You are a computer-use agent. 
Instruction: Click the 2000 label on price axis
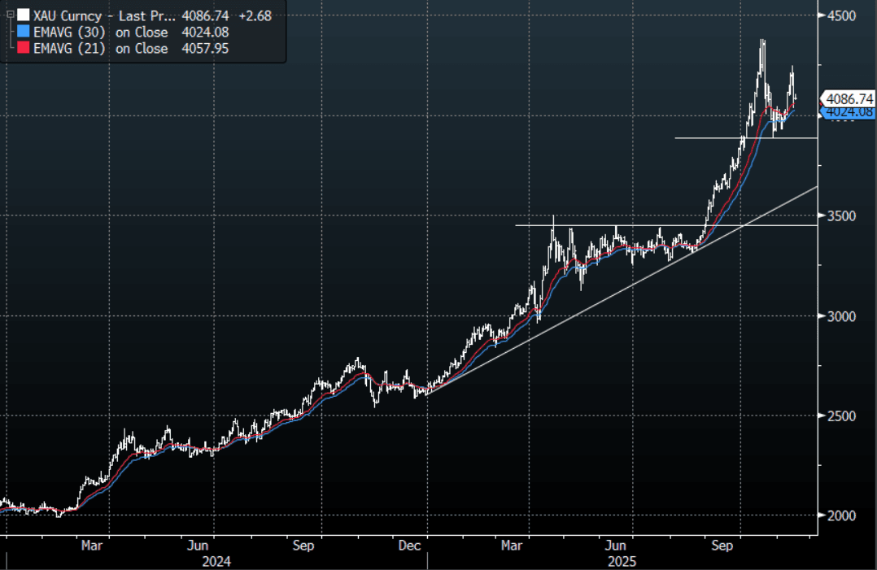[844, 516]
